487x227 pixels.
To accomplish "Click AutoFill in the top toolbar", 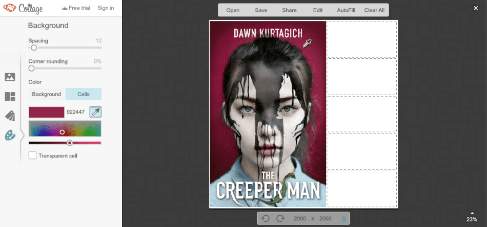I will tap(346, 10).
